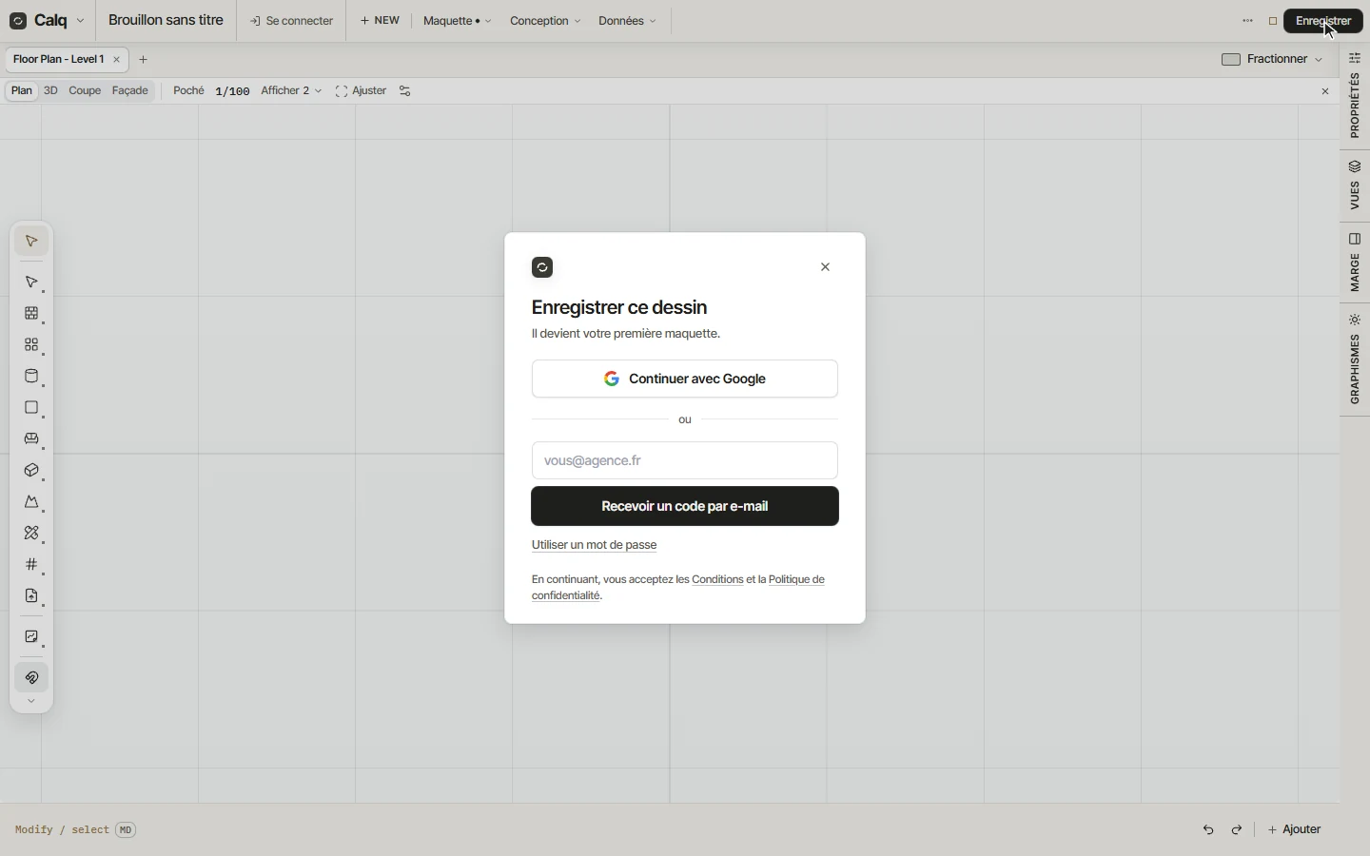The image size is (1370, 856).
Task: Open the Fractionner split dropdown
Action: [1273, 60]
